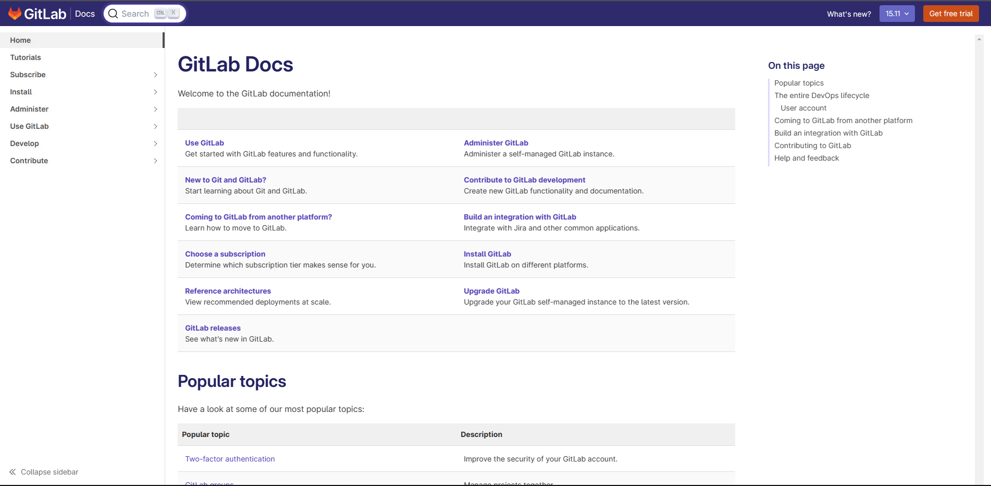This screenshot has height=486, width=991.
Task: Click the Popular topic column header
Action: click(x=206, y=434)
